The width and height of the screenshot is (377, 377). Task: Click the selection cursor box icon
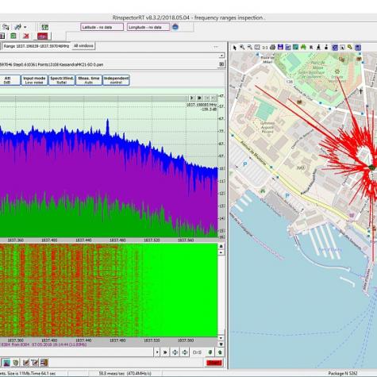tap(342, 48)
